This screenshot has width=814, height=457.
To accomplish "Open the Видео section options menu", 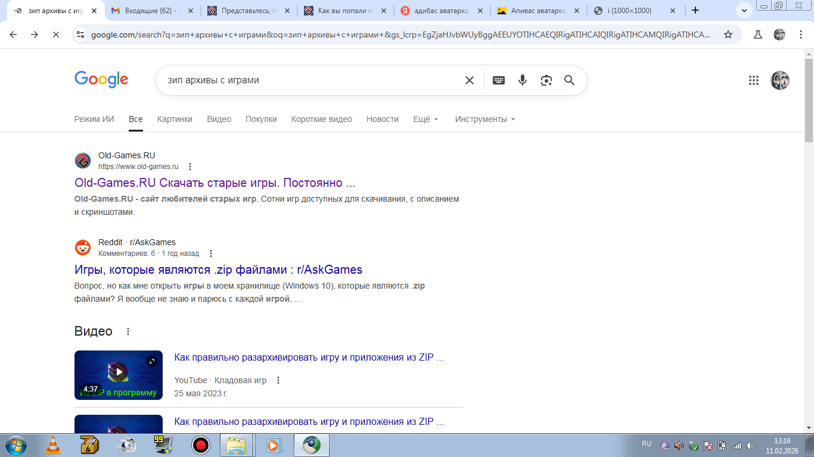I will (x=128, y=331).
